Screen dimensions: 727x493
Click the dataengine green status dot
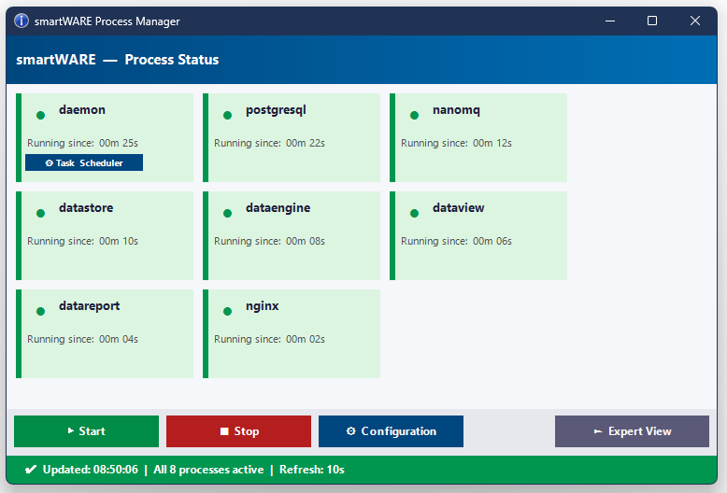[x=227, y=213]
